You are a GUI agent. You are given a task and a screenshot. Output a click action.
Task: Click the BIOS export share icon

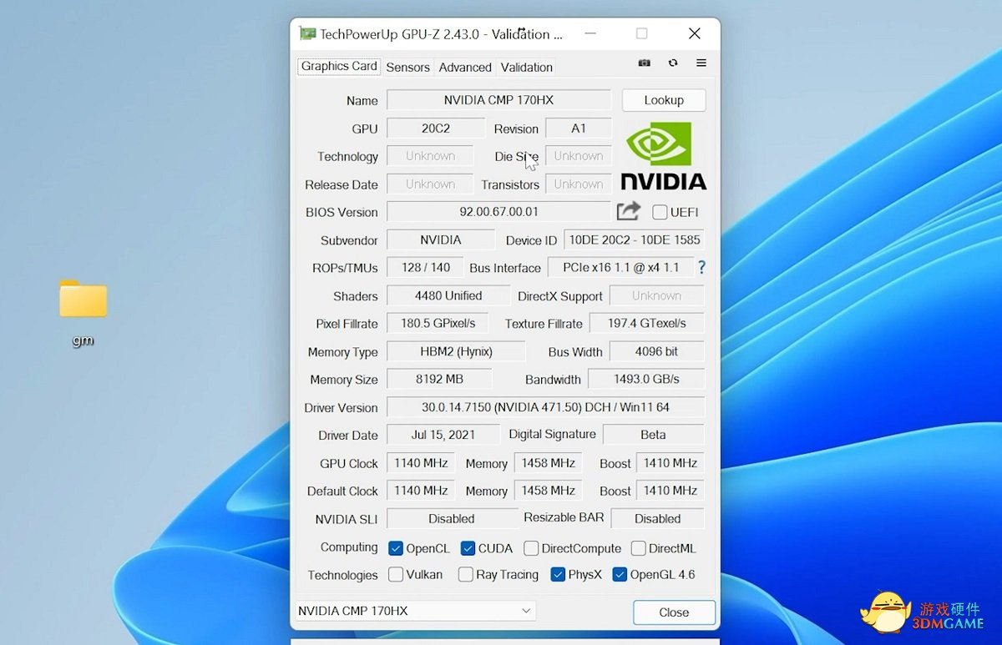point(629,211)
